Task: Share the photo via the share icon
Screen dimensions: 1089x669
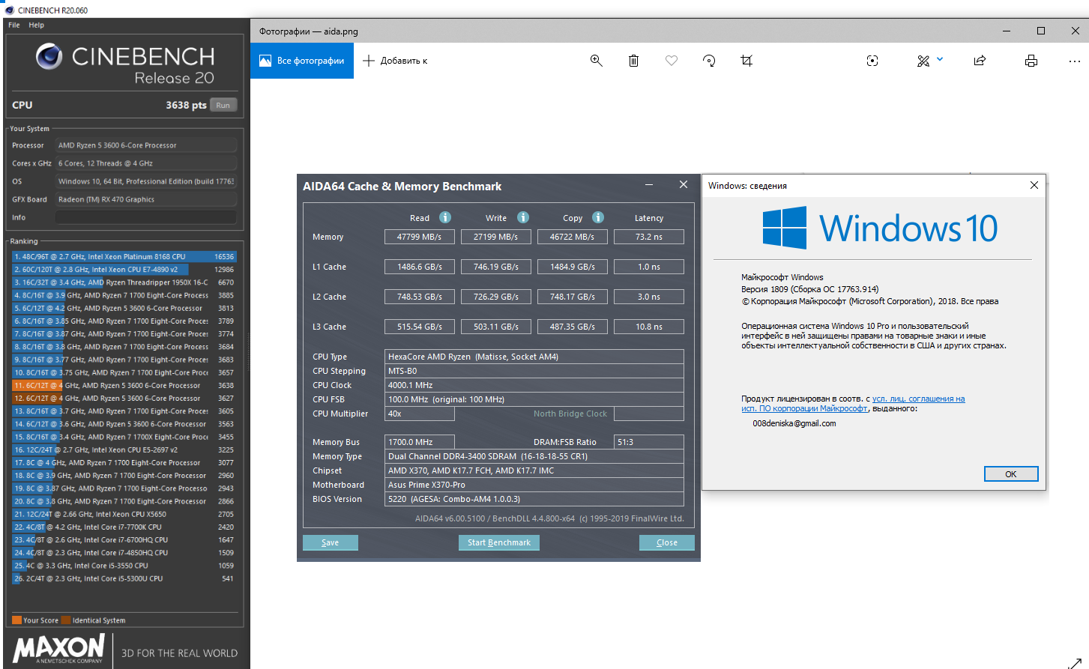Action: pyautogui.click(x=980, y=61)
